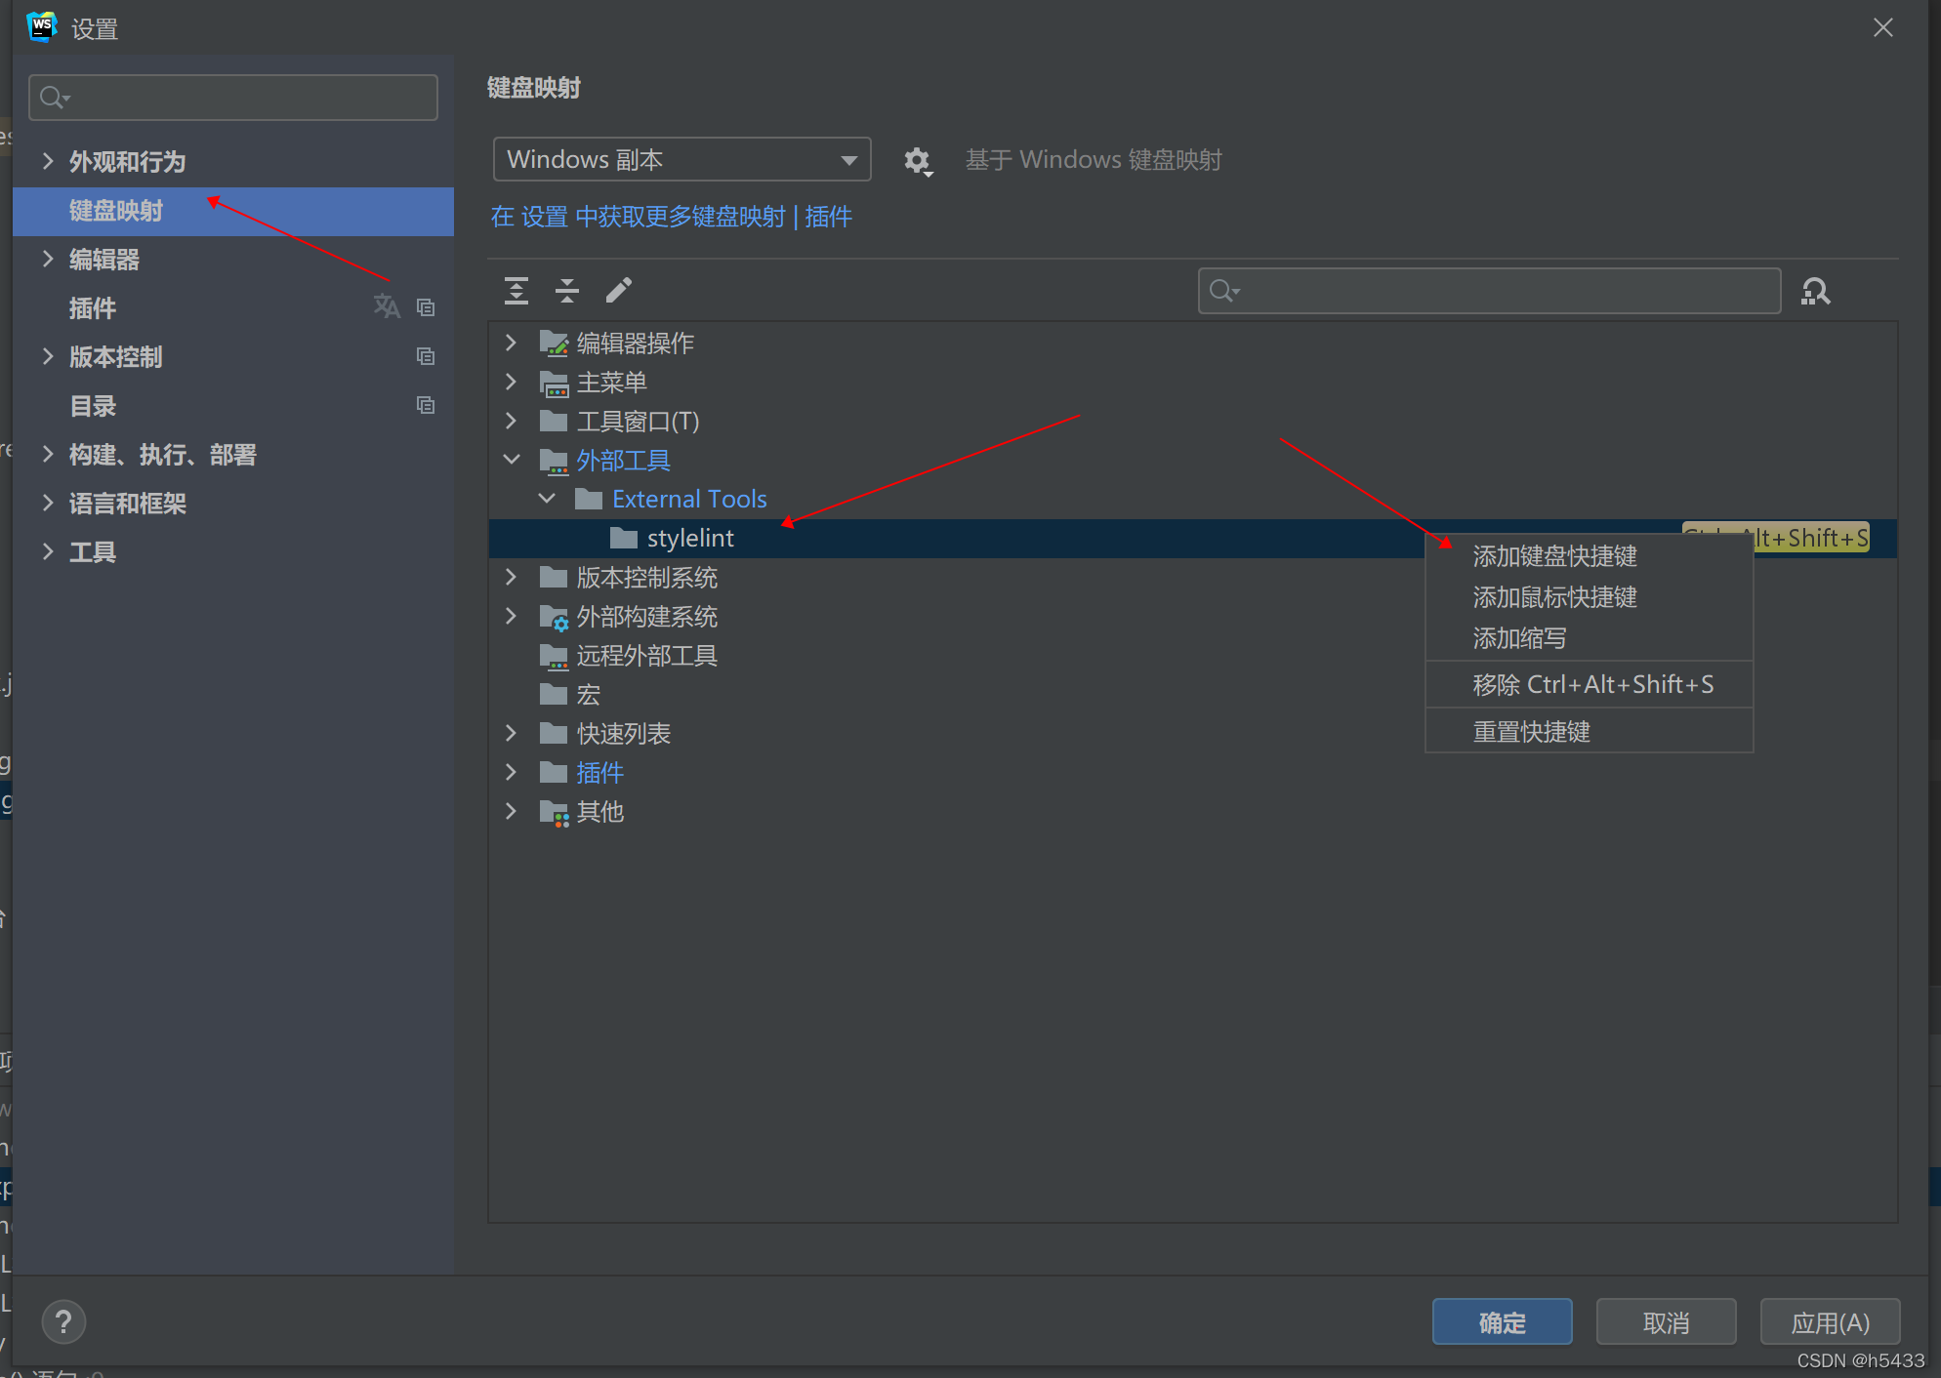Select 重置快捷键 from the context menu
The width and height of the screenshot is (1941, 1378).
click(1531, 732)
